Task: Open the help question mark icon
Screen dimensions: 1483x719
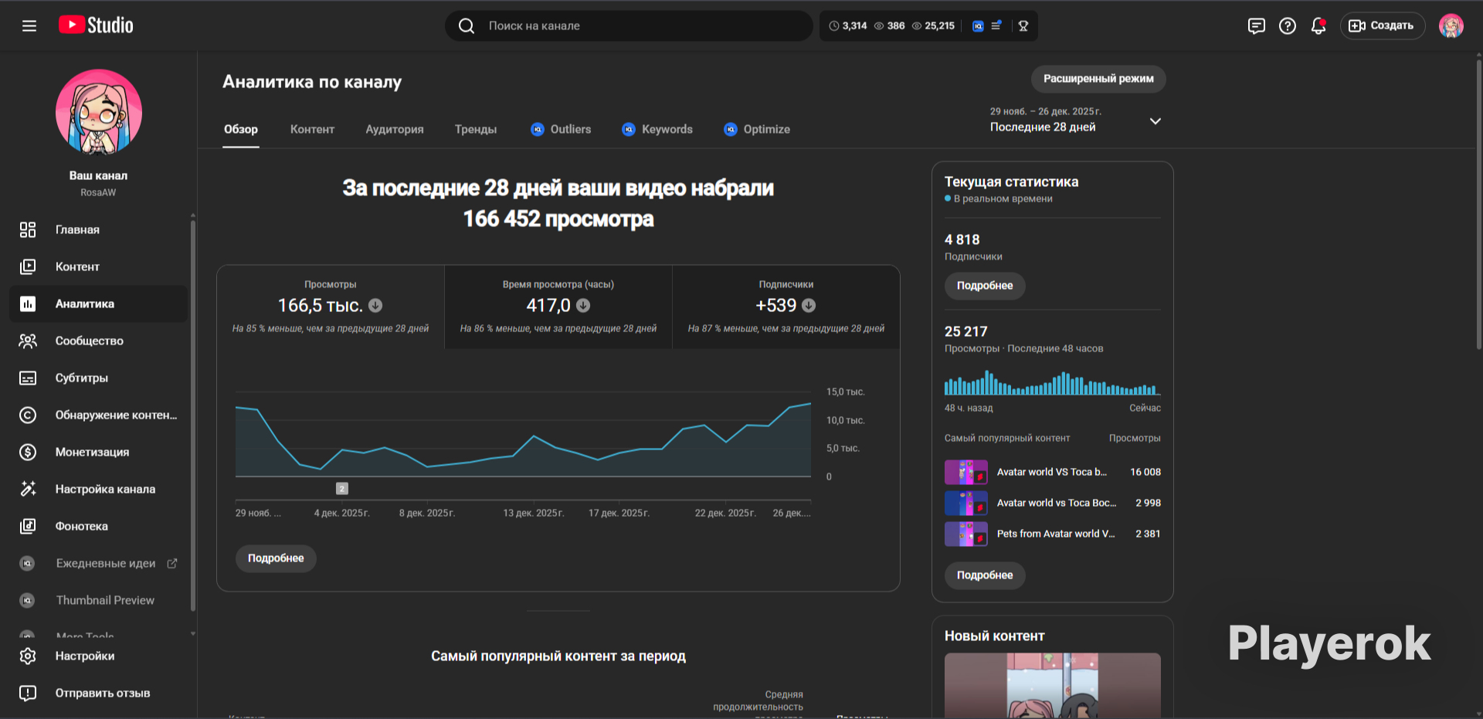Action: (x=1288, y=26)
